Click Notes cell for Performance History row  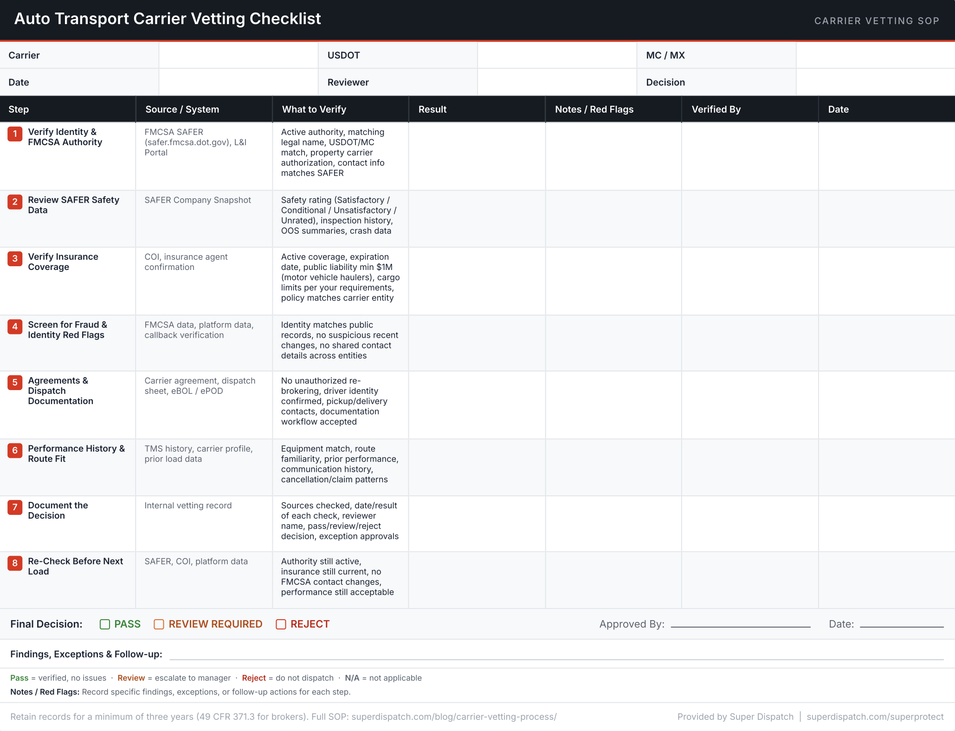[613, 468]
